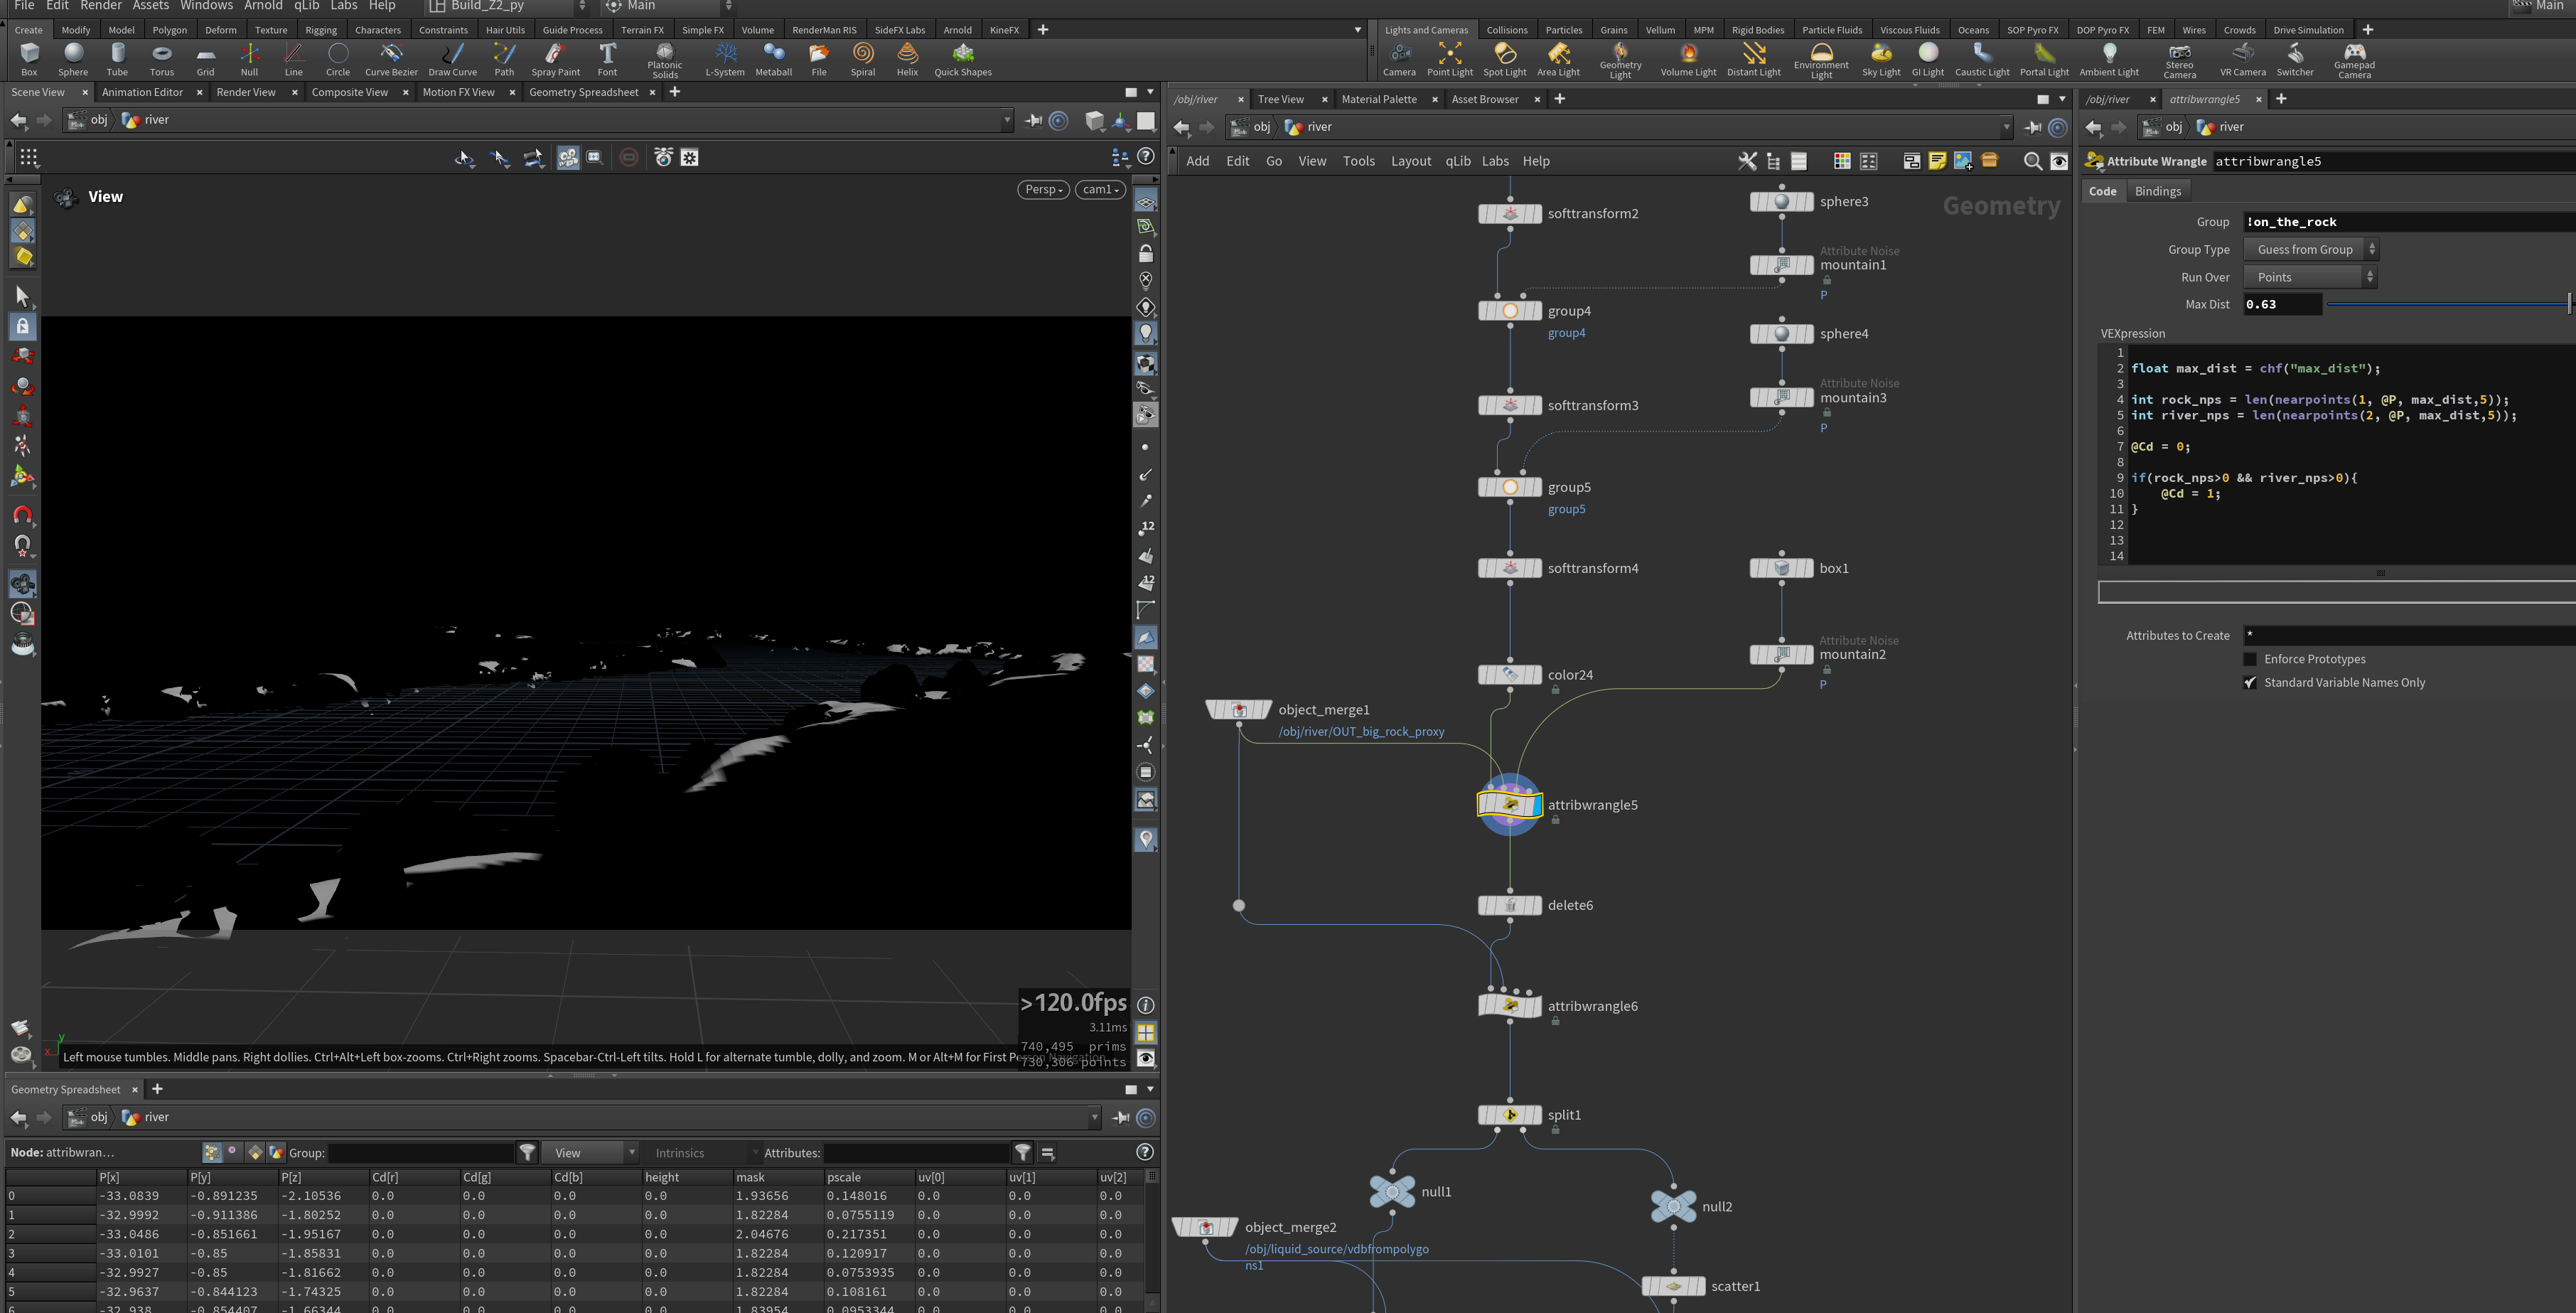Open the Run Over dropdown
The width and height of the screenshot is (2576, 1313).
click(2310, 277)
